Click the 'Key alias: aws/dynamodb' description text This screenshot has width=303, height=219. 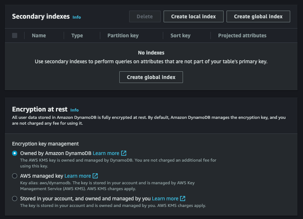[107, 186]
